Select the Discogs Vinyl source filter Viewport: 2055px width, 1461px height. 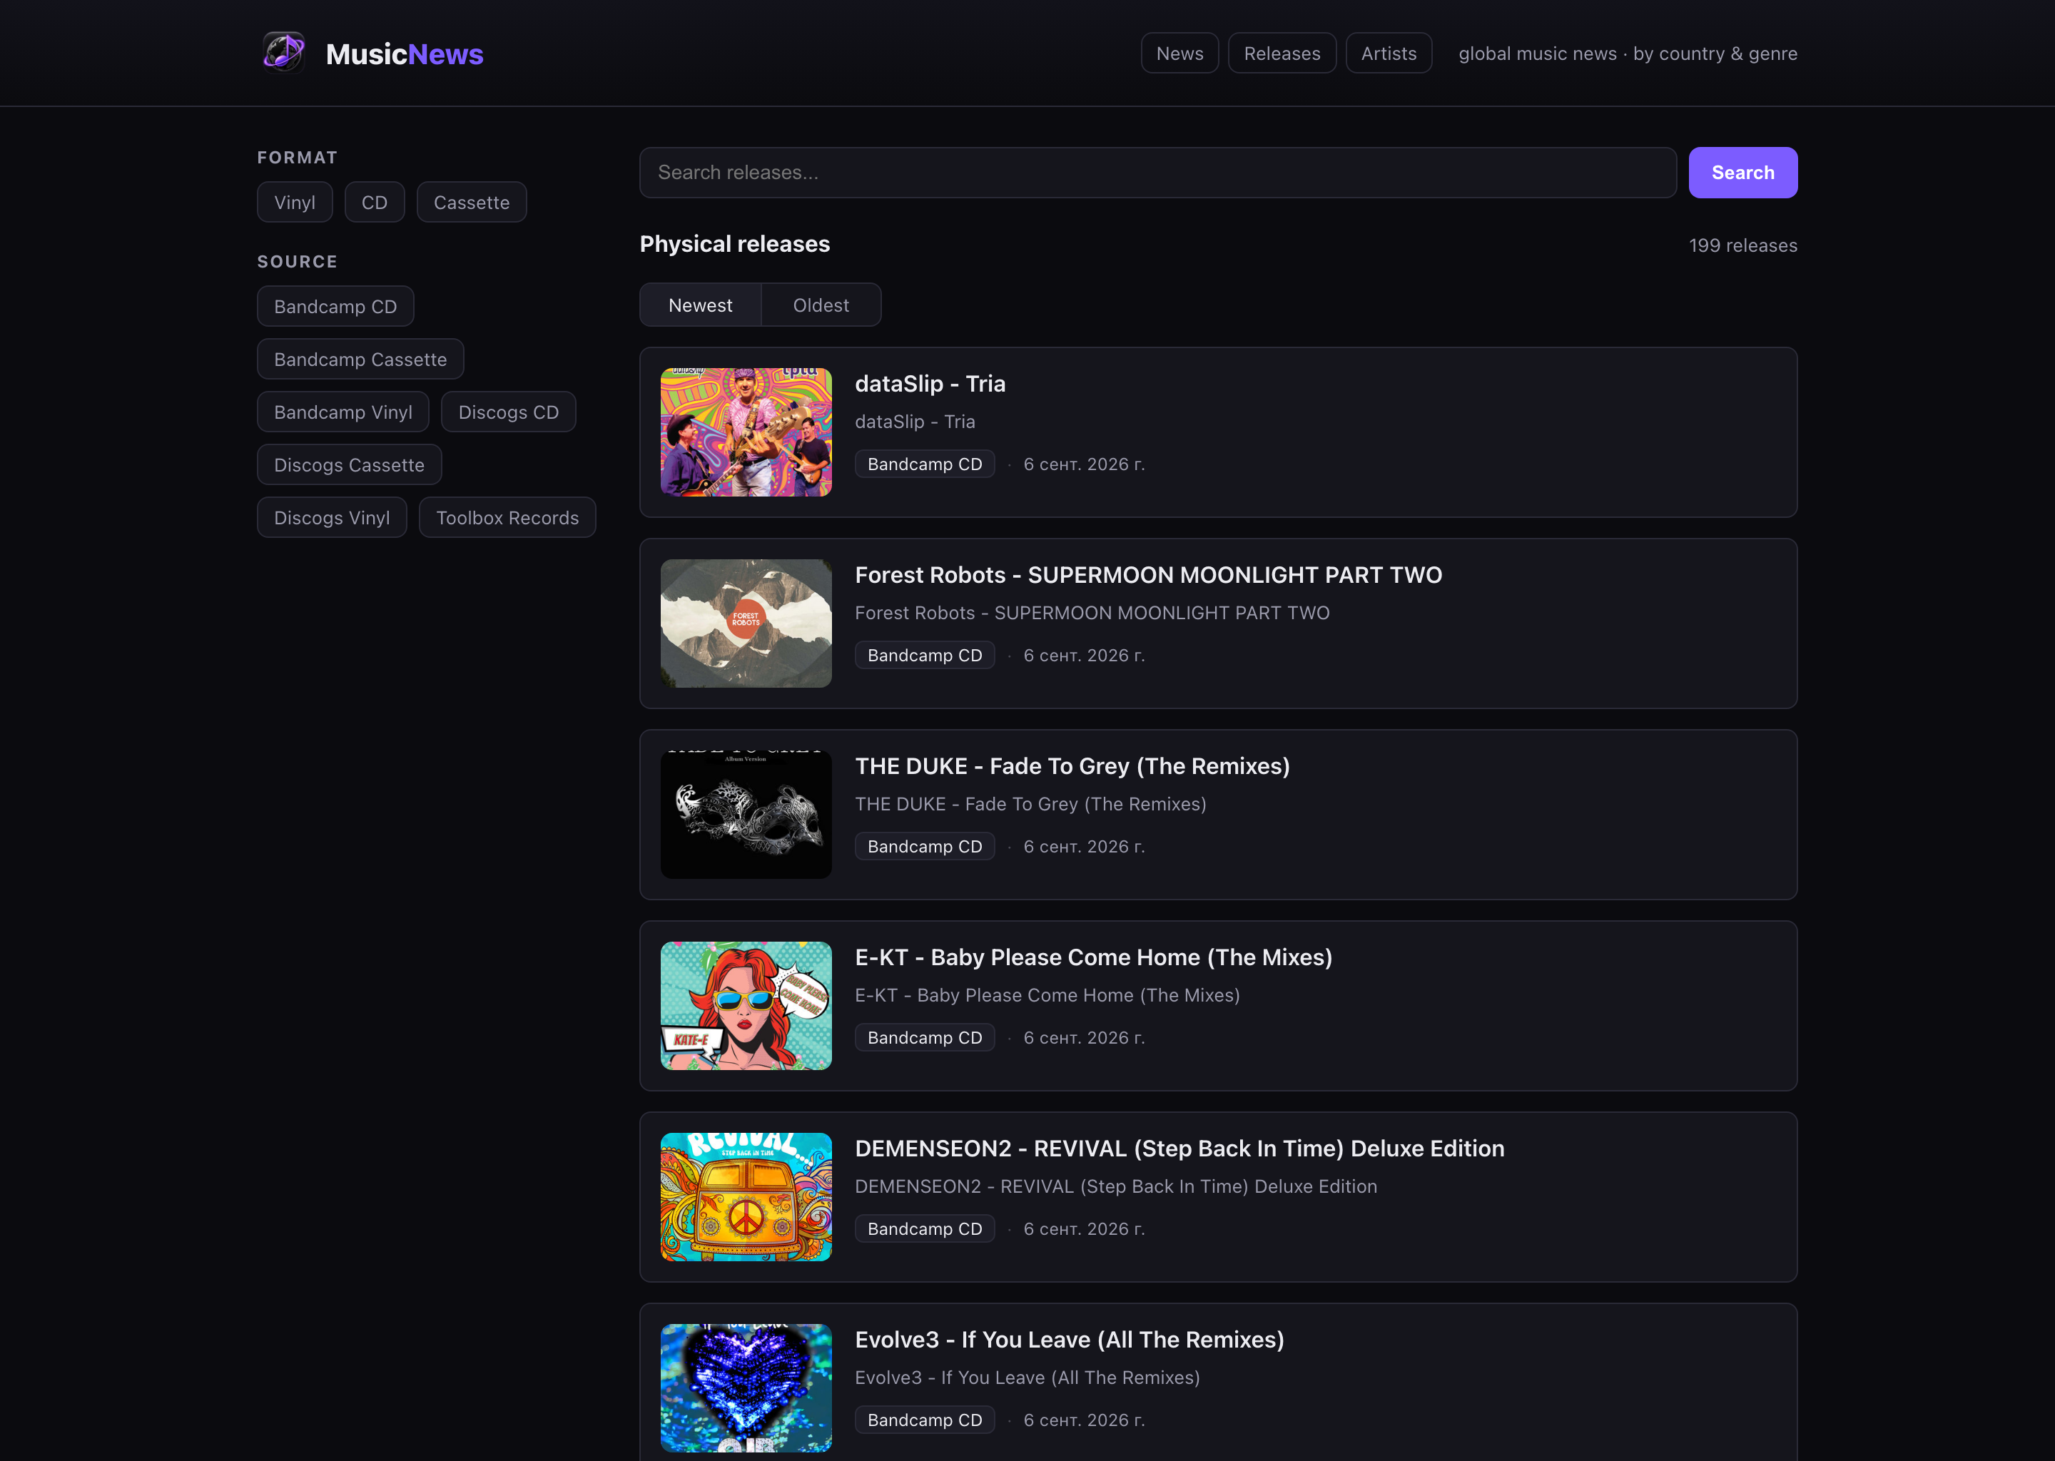[x=332, y=518]
